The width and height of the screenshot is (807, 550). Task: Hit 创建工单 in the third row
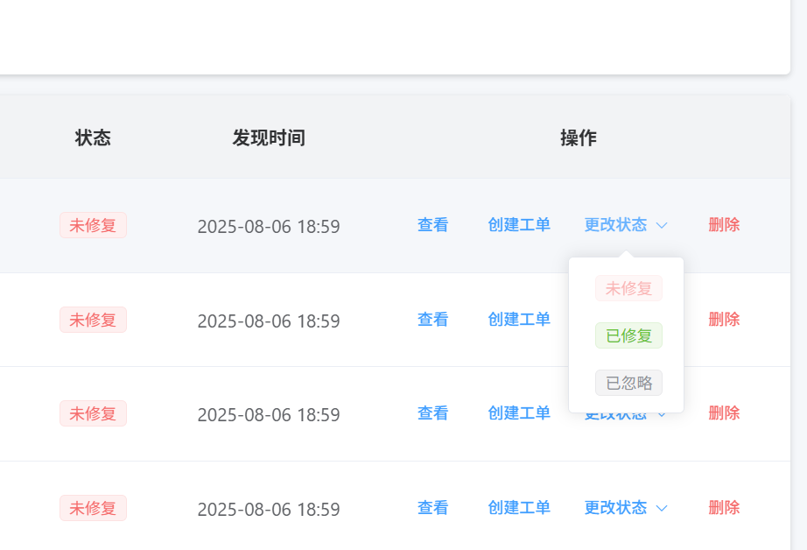[519, 413]
